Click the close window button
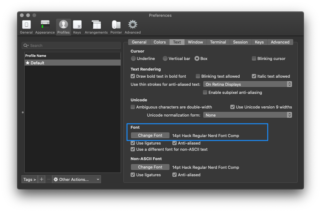This screenshot has width=321, height=212. coord(22,15)
